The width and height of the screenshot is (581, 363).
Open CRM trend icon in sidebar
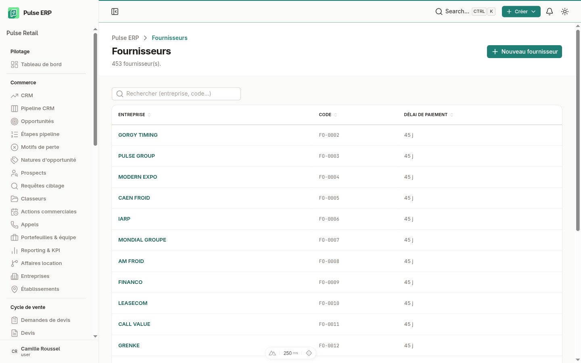pos(15,96)
